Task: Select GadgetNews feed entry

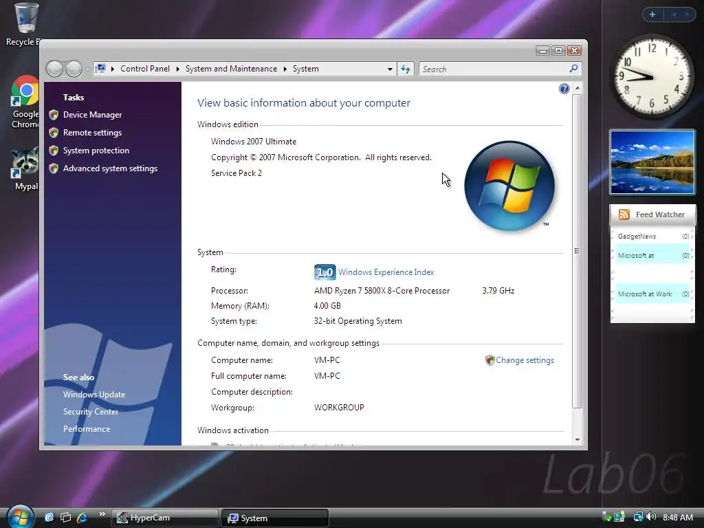Action: 652,236
